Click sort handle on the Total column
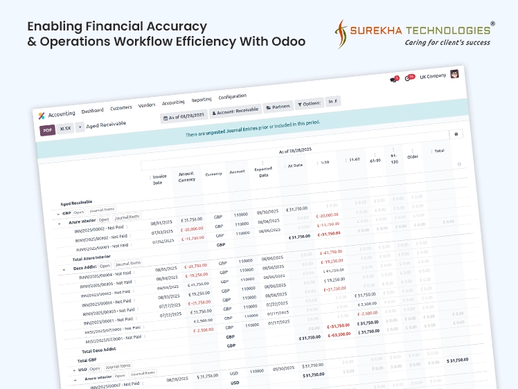This screenshot has width=518, height=389. click(x=431, y=152)
